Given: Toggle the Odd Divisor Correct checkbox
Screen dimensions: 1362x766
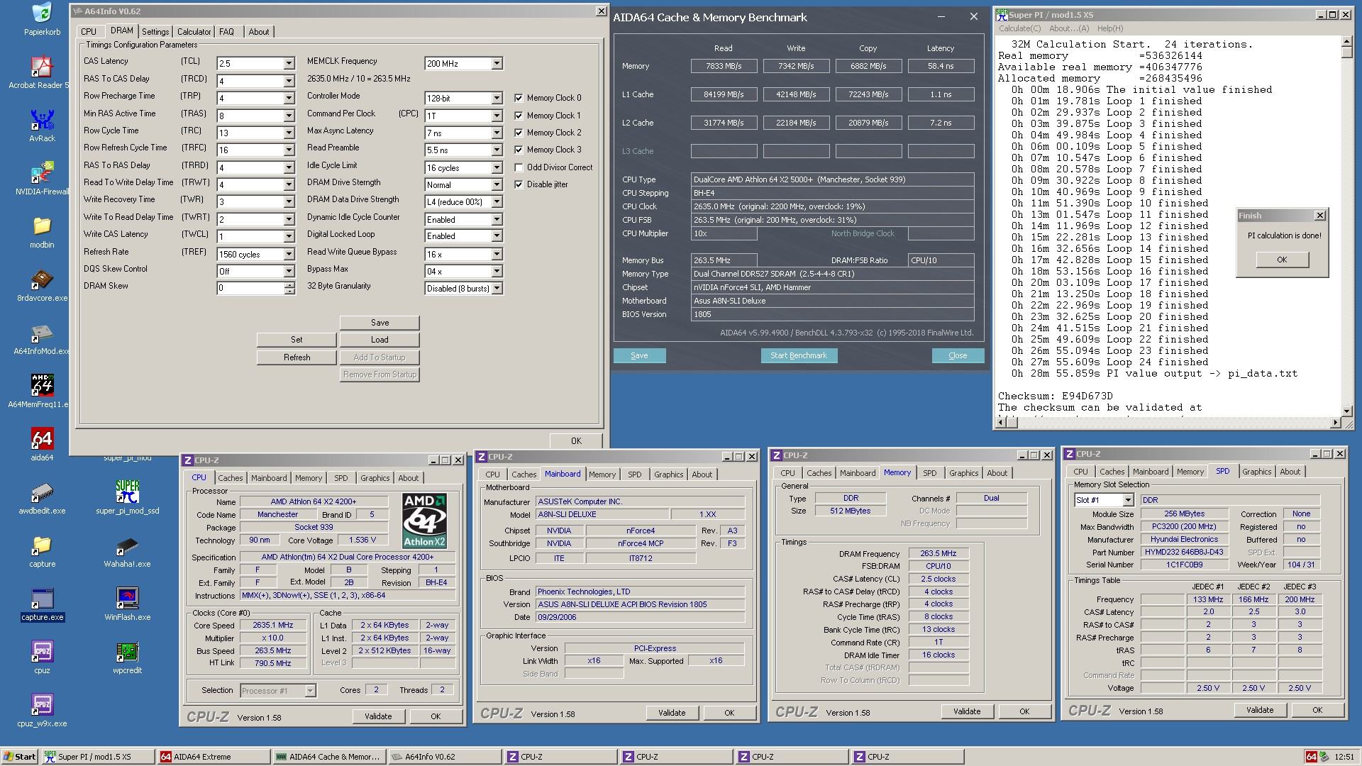Looking at the screenshot, I should [519, 167].
